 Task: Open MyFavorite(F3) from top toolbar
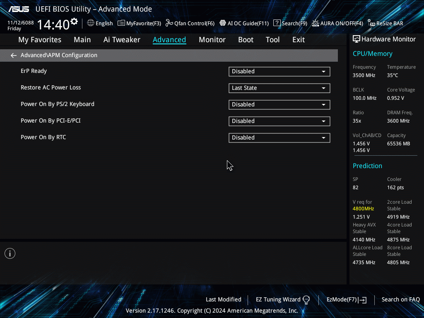coord(140,23)
